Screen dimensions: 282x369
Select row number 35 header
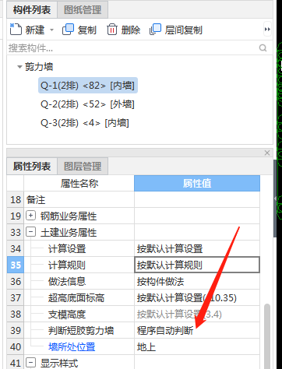coord(16,265)
